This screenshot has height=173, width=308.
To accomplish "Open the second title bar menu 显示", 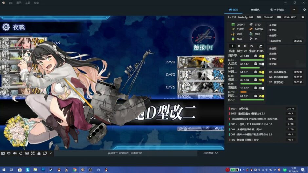I will click(19, 3).
